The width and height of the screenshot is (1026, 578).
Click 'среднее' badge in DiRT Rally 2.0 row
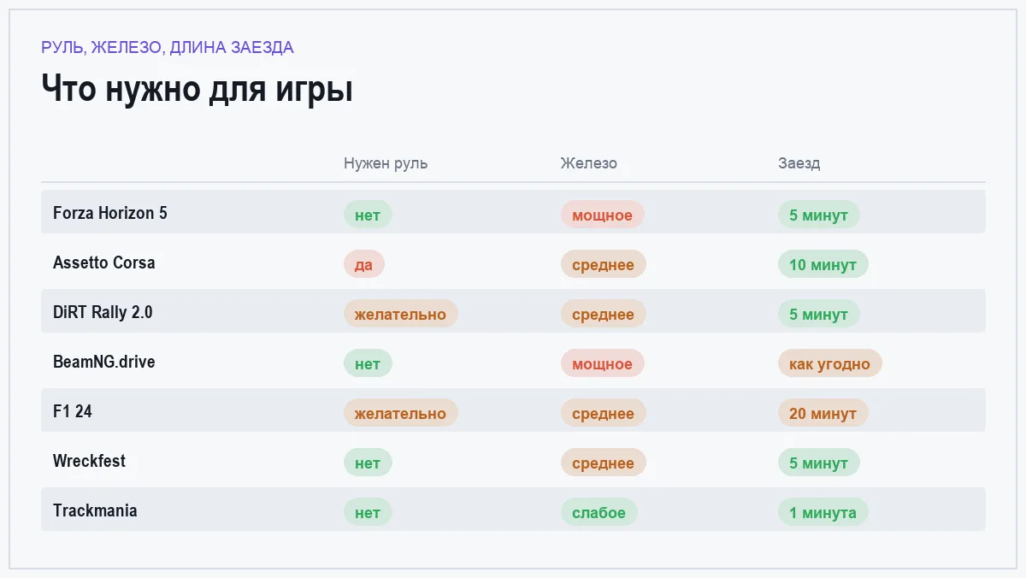pos(604,314)
